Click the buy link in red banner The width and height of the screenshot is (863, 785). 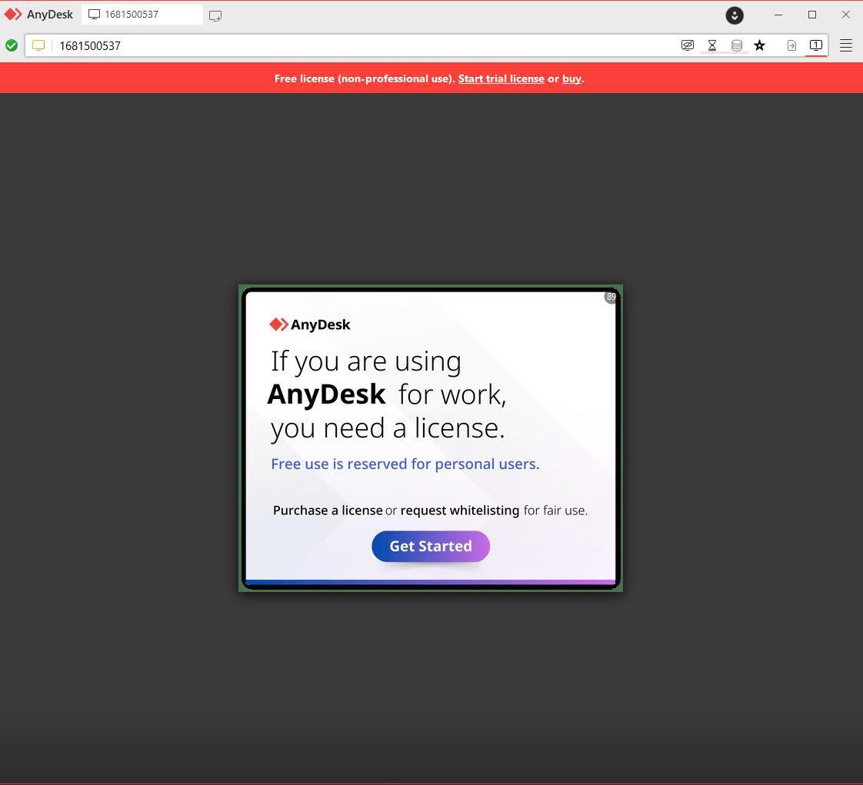coord(571,78)
